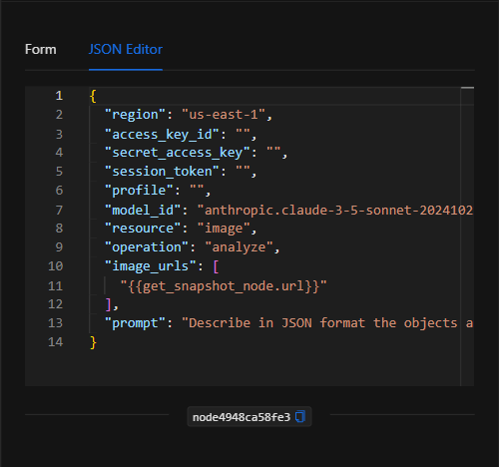Click line number 14 in gutter

pyautogui.click(x=56, y=342)
